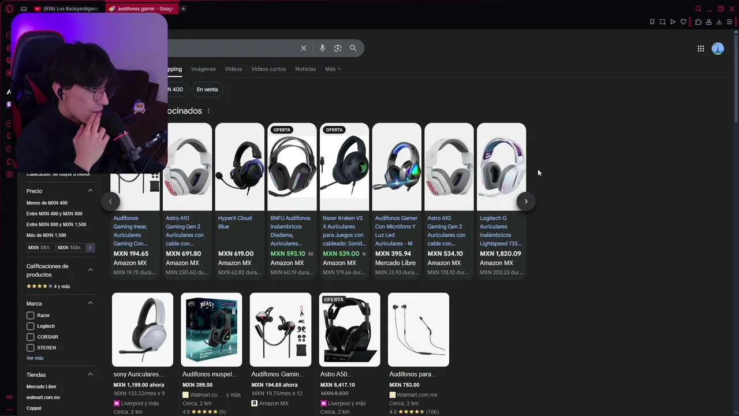The height and width of the screenshot is (416, 739).
Task: Open the Google apps grid
Action: (x=701, y=49)
